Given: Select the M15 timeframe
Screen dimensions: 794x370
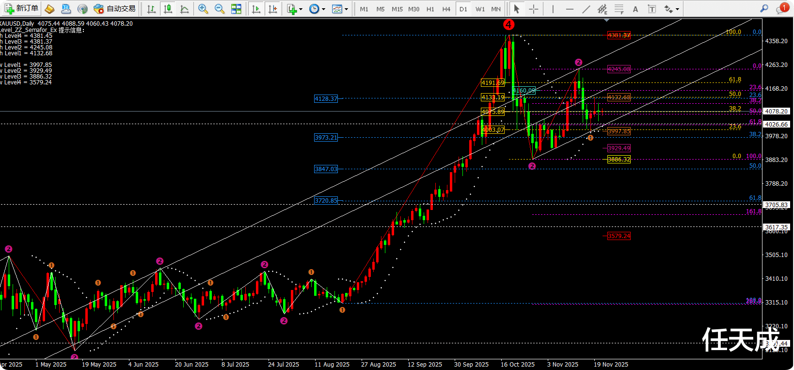Looking at the screenshot, I should coord(397,9).
